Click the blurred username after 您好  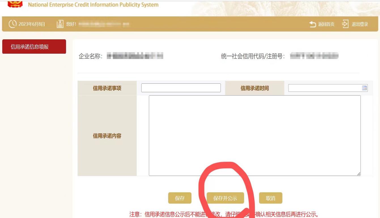click(104, 24)
